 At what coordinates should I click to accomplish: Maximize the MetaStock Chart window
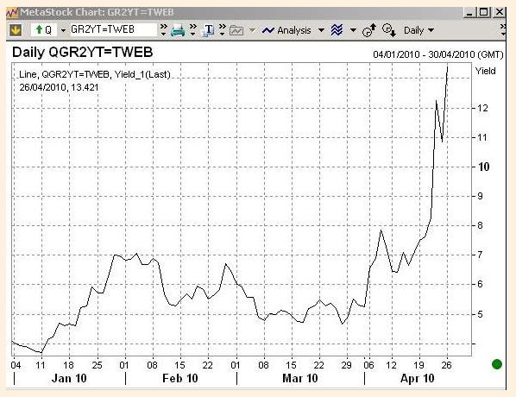coord(484,12)
